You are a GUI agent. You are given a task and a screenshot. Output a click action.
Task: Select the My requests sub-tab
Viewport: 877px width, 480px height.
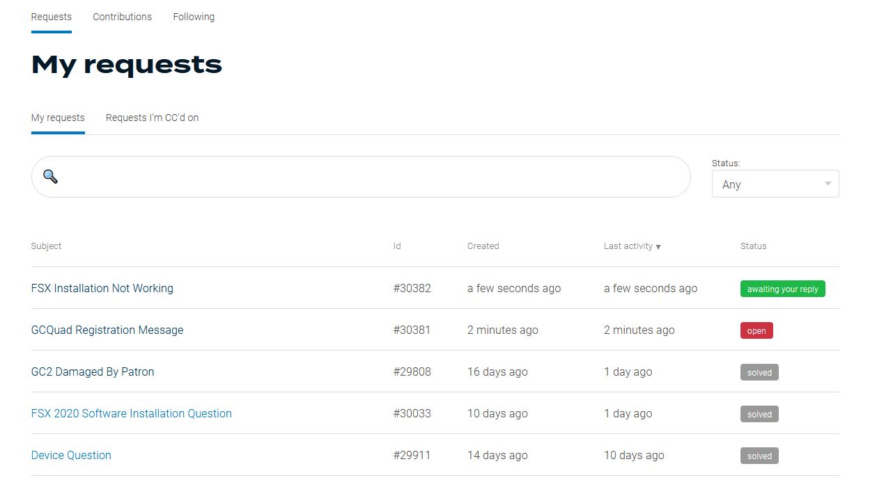click(x=58, y=118)
